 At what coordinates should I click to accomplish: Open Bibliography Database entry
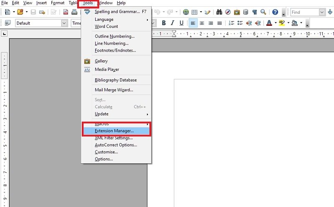116,80
